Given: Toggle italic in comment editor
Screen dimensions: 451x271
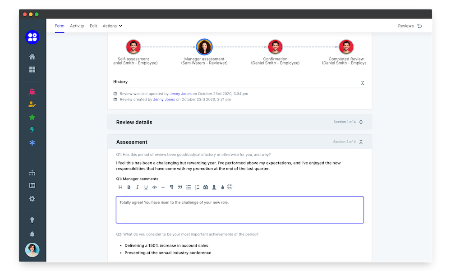Looking at the screenshot, I should point(138,187).
